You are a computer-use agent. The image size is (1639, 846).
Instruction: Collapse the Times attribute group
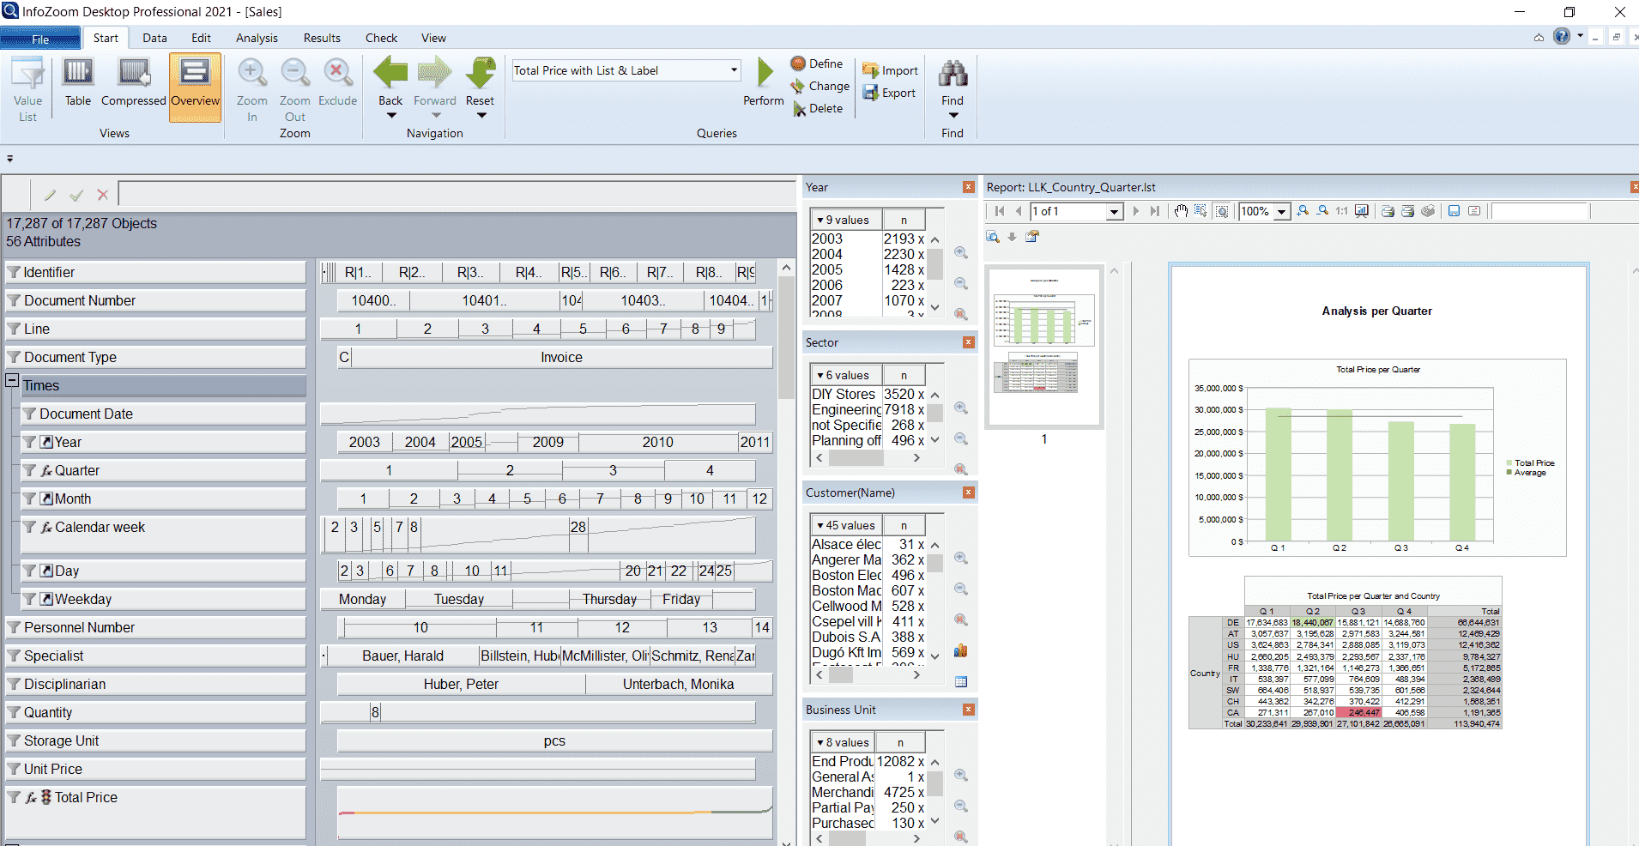click(x=12, y=380)
